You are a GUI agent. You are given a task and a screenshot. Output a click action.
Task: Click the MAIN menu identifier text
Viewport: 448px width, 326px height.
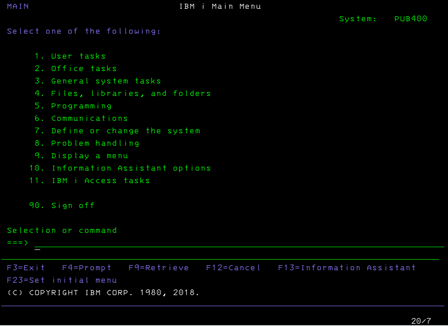coord(18,6)
